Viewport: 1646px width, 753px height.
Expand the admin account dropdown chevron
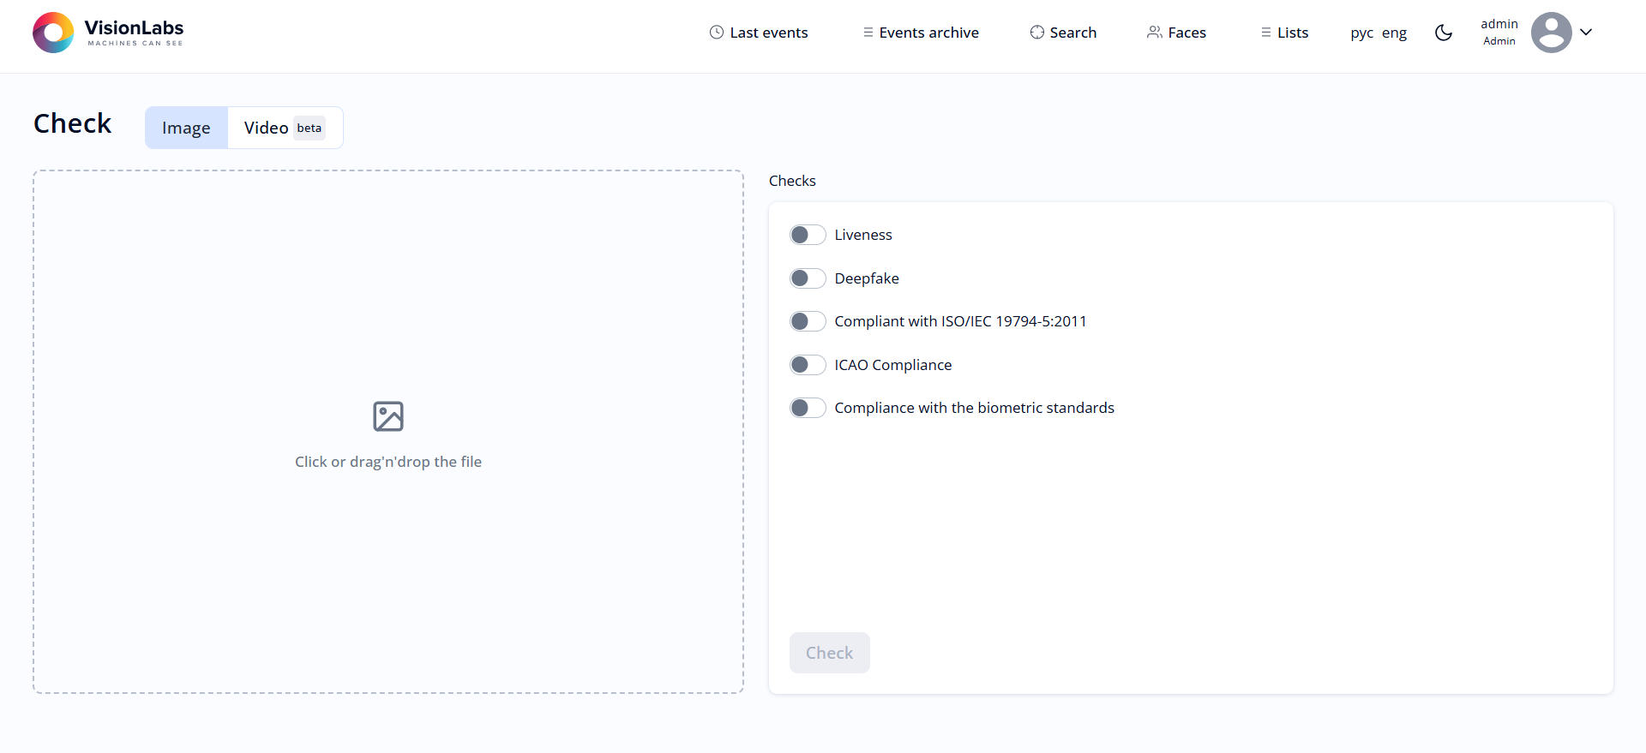pos(1586,33)
